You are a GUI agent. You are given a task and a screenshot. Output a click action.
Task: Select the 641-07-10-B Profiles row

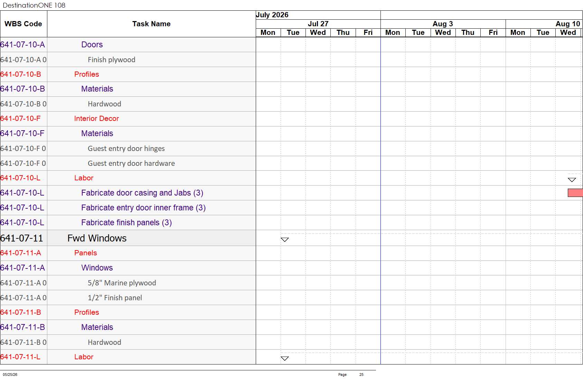coord(87,74)
